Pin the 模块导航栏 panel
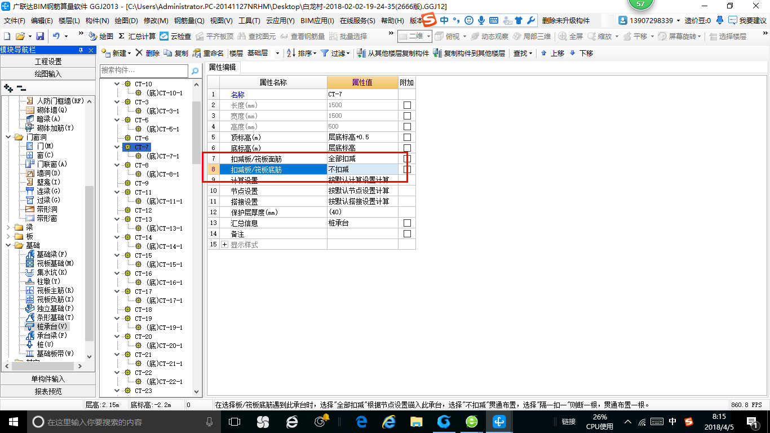 [81, 50]
